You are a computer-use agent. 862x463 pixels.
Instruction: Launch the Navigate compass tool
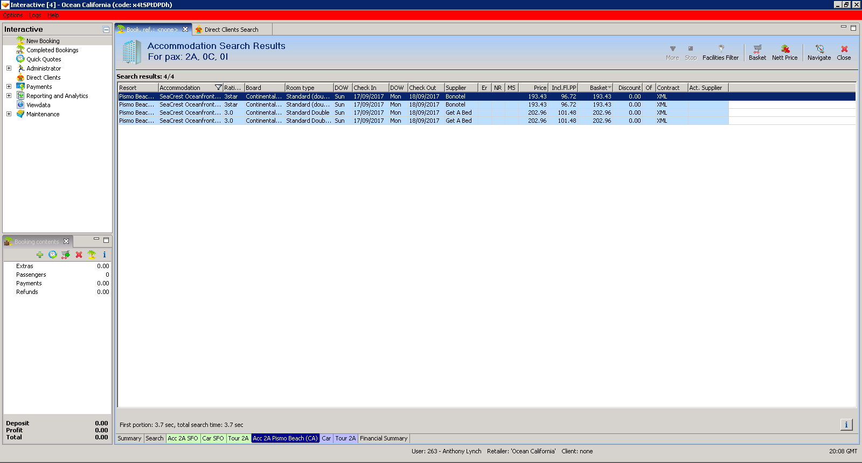click(x=819, y=52)
